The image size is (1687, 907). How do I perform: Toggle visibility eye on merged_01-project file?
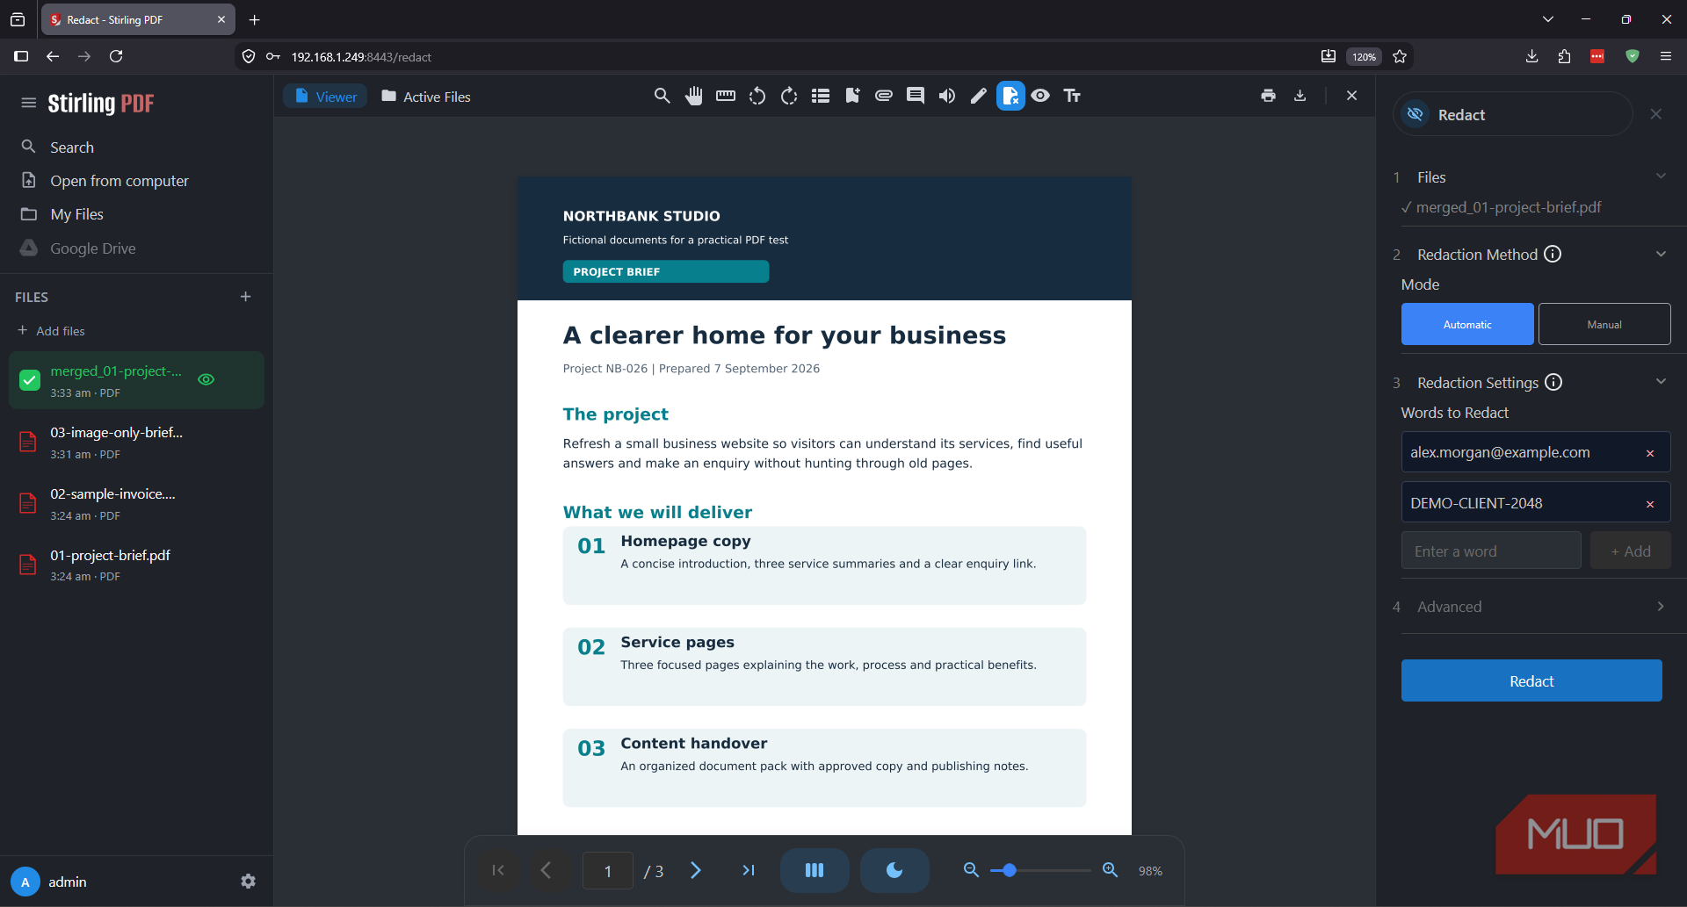click(206, 379)
